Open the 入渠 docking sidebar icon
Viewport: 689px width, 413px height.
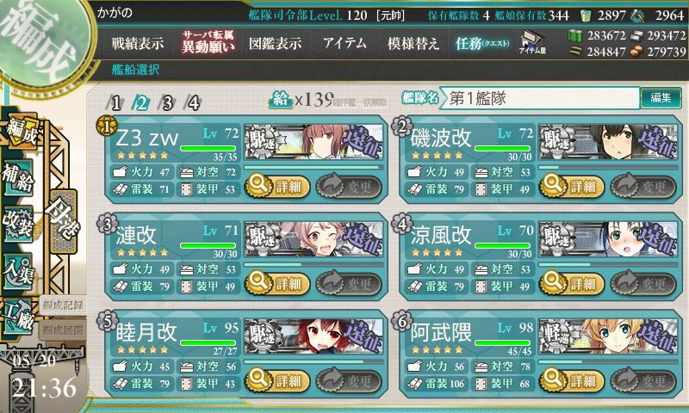click(18, 271)
